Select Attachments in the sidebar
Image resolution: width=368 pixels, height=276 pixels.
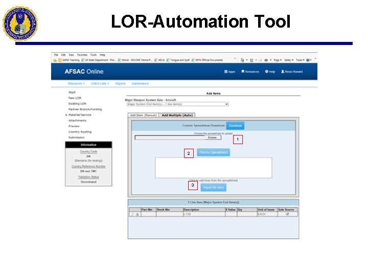pos(77,121)
